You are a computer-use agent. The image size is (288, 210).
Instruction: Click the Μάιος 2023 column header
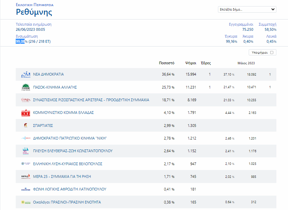[x=246, y=63]
